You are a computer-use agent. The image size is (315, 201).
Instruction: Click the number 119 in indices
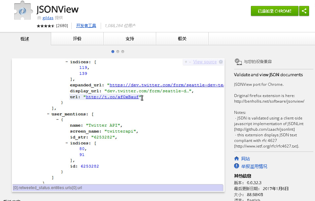click(x=83, y=68)
